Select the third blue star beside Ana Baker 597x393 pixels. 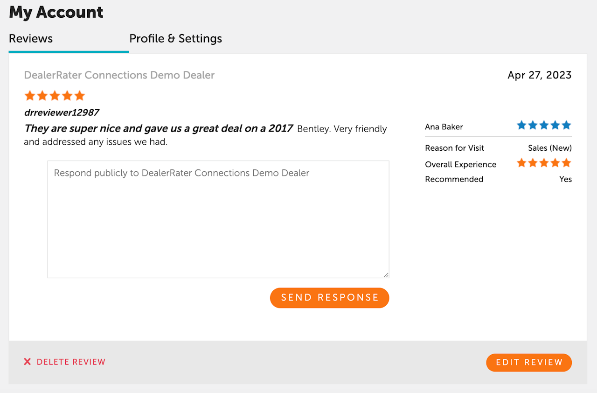tap(544, 126)
